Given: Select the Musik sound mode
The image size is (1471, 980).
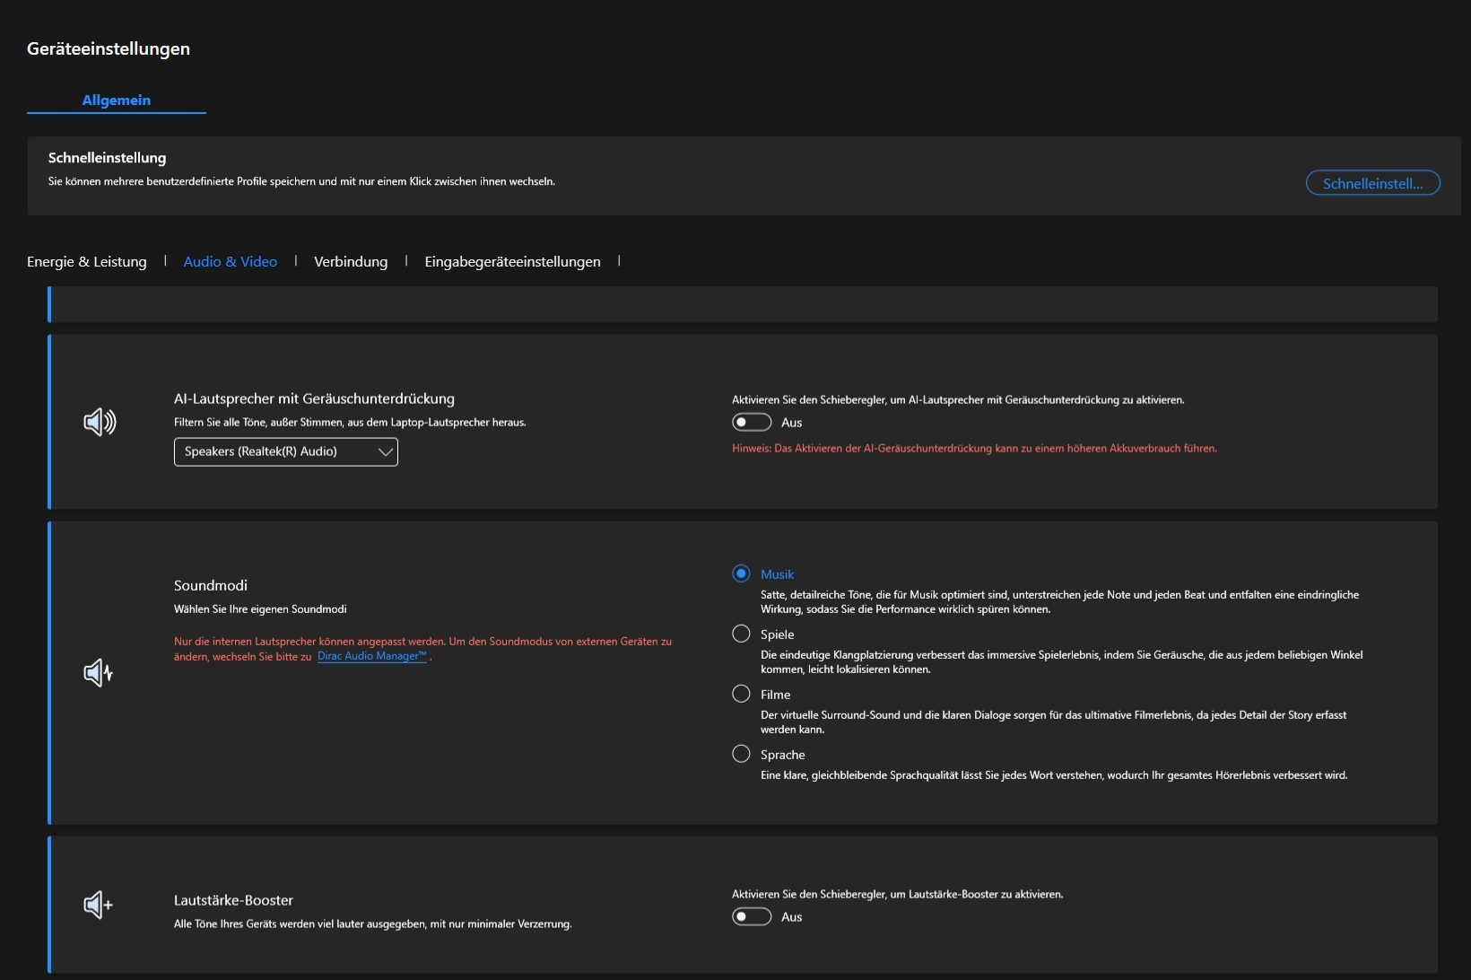Looking at the screenshot, I should point(742,573).
